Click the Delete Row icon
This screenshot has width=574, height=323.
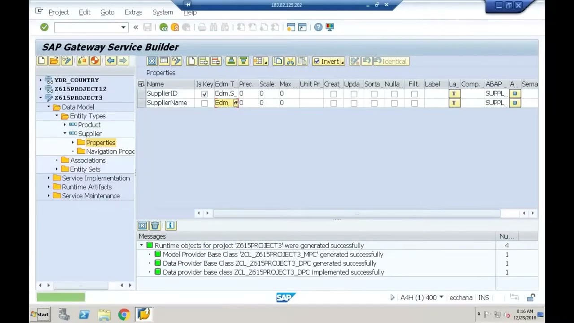coord(216,61)
